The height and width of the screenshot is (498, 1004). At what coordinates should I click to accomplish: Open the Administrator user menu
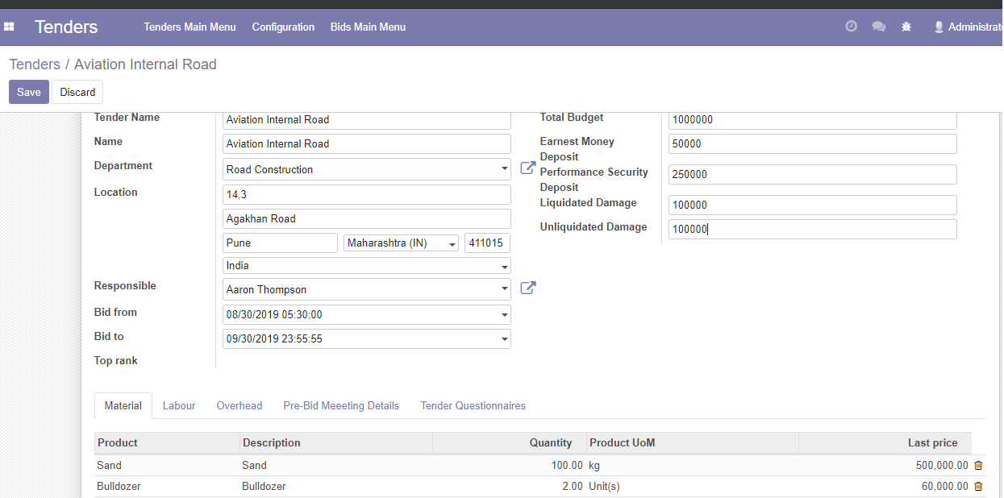coord(969,27)
